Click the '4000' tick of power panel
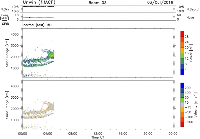Screen dimensions: 200x139 tap(15, 34)
